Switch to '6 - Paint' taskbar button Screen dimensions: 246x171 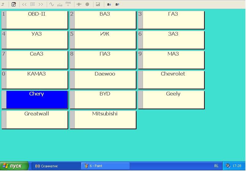point(105,166)
